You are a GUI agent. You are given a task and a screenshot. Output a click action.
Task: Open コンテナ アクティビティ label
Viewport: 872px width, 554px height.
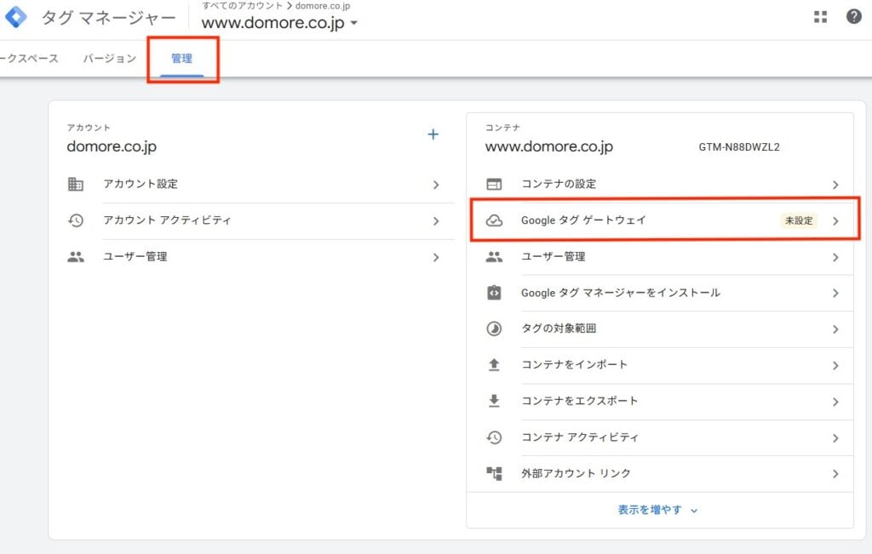point(580,437)
